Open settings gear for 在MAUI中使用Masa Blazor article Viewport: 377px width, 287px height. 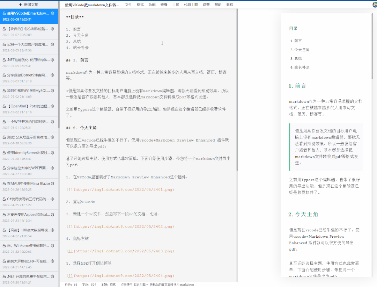(x=52, y=184)
